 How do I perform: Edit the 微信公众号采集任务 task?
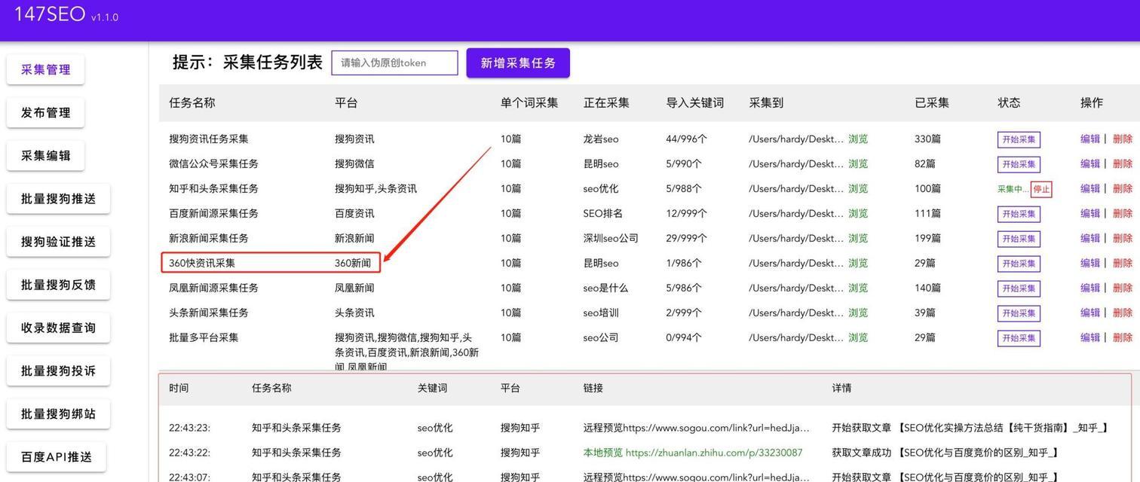click(1090, 163)
